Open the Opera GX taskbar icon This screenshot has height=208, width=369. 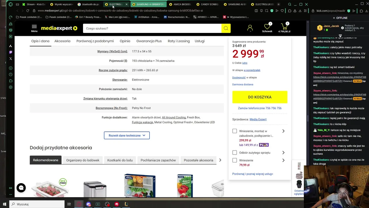(79, 204)
